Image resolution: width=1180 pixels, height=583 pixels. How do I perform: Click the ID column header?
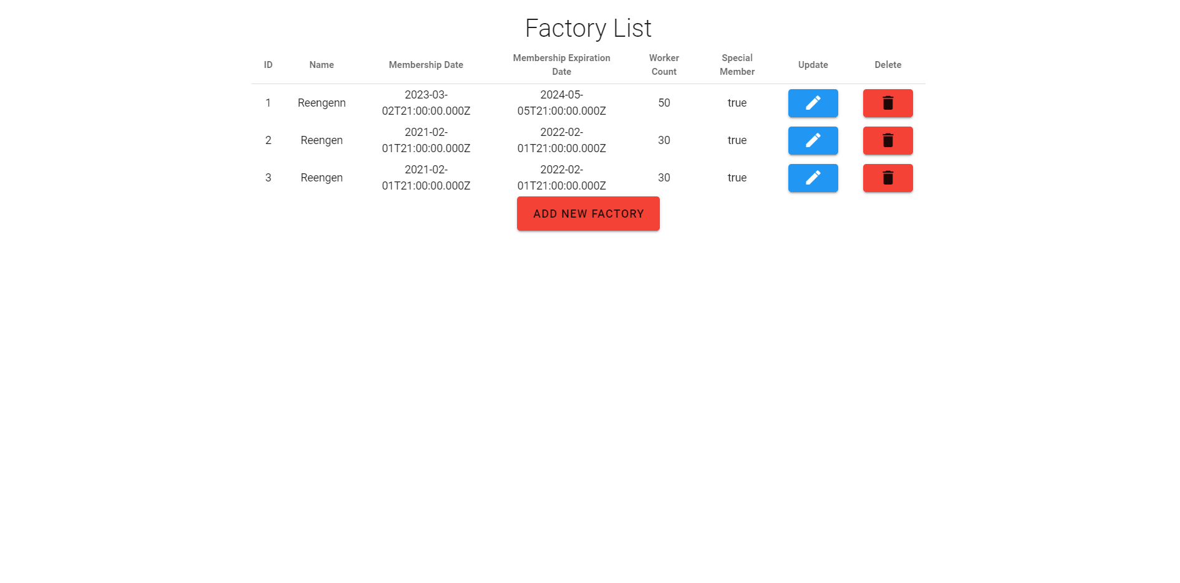click(x=268, y=64)
